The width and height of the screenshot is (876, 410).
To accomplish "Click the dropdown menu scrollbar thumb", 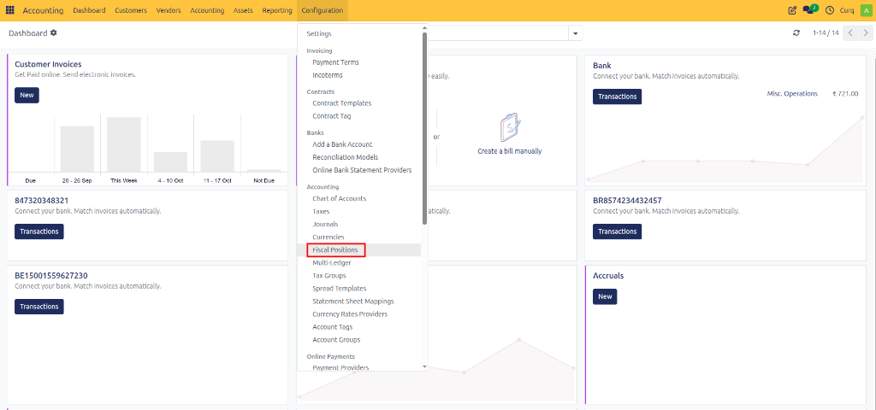I will [x=424, y=128].
